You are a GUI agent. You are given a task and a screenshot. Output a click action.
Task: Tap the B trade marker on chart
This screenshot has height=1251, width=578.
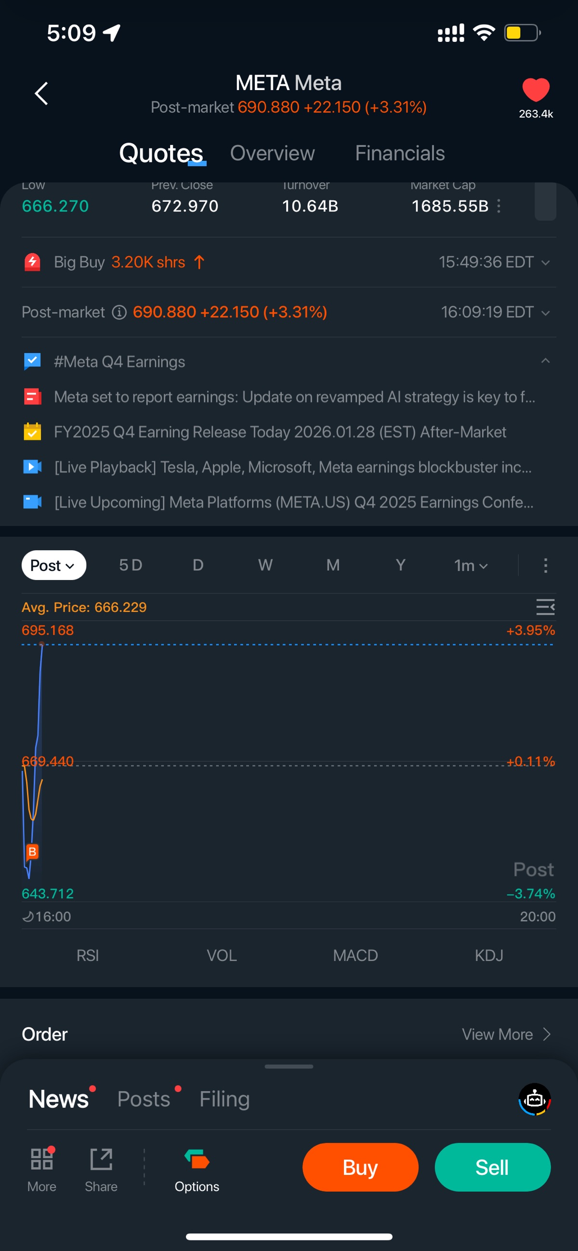(32, 851)
